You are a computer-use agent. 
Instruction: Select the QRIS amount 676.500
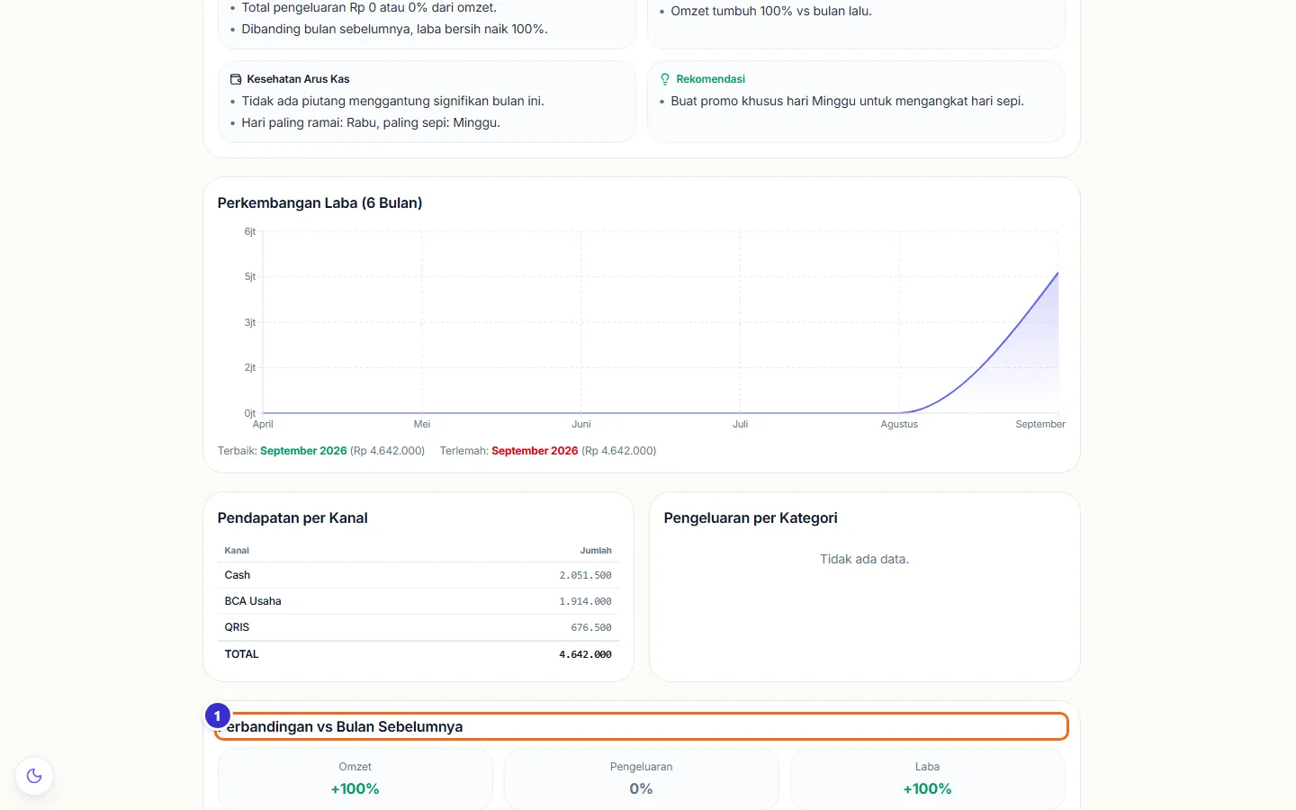(x=591, y=627)
